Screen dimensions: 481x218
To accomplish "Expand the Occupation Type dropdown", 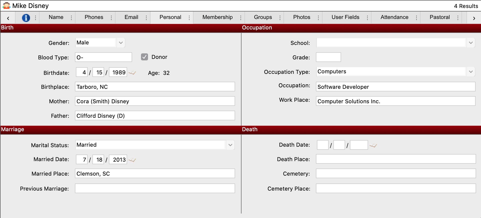I will 471,72.
